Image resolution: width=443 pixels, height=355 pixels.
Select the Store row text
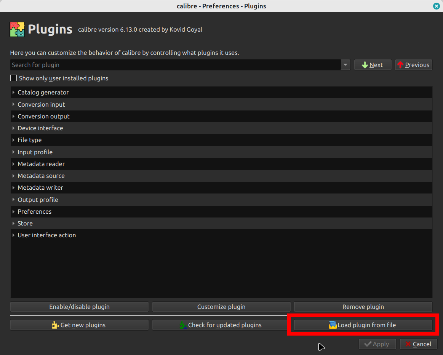pos(25,223)
